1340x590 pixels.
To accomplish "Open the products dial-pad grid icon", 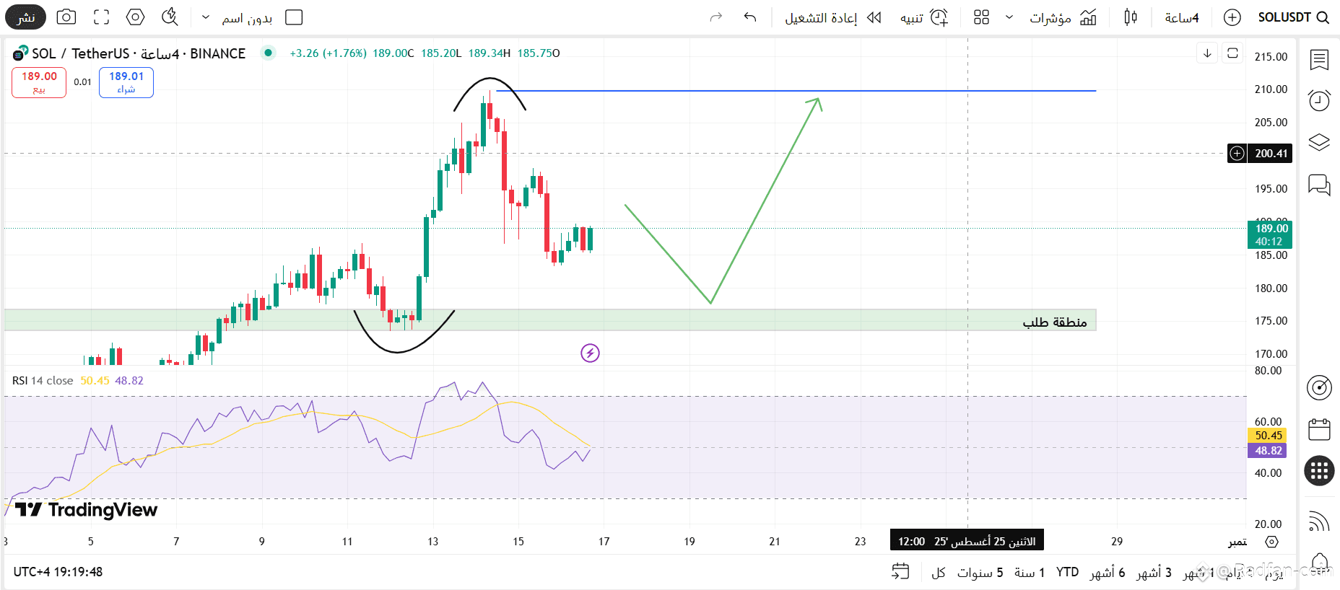I will (1319, 471).
